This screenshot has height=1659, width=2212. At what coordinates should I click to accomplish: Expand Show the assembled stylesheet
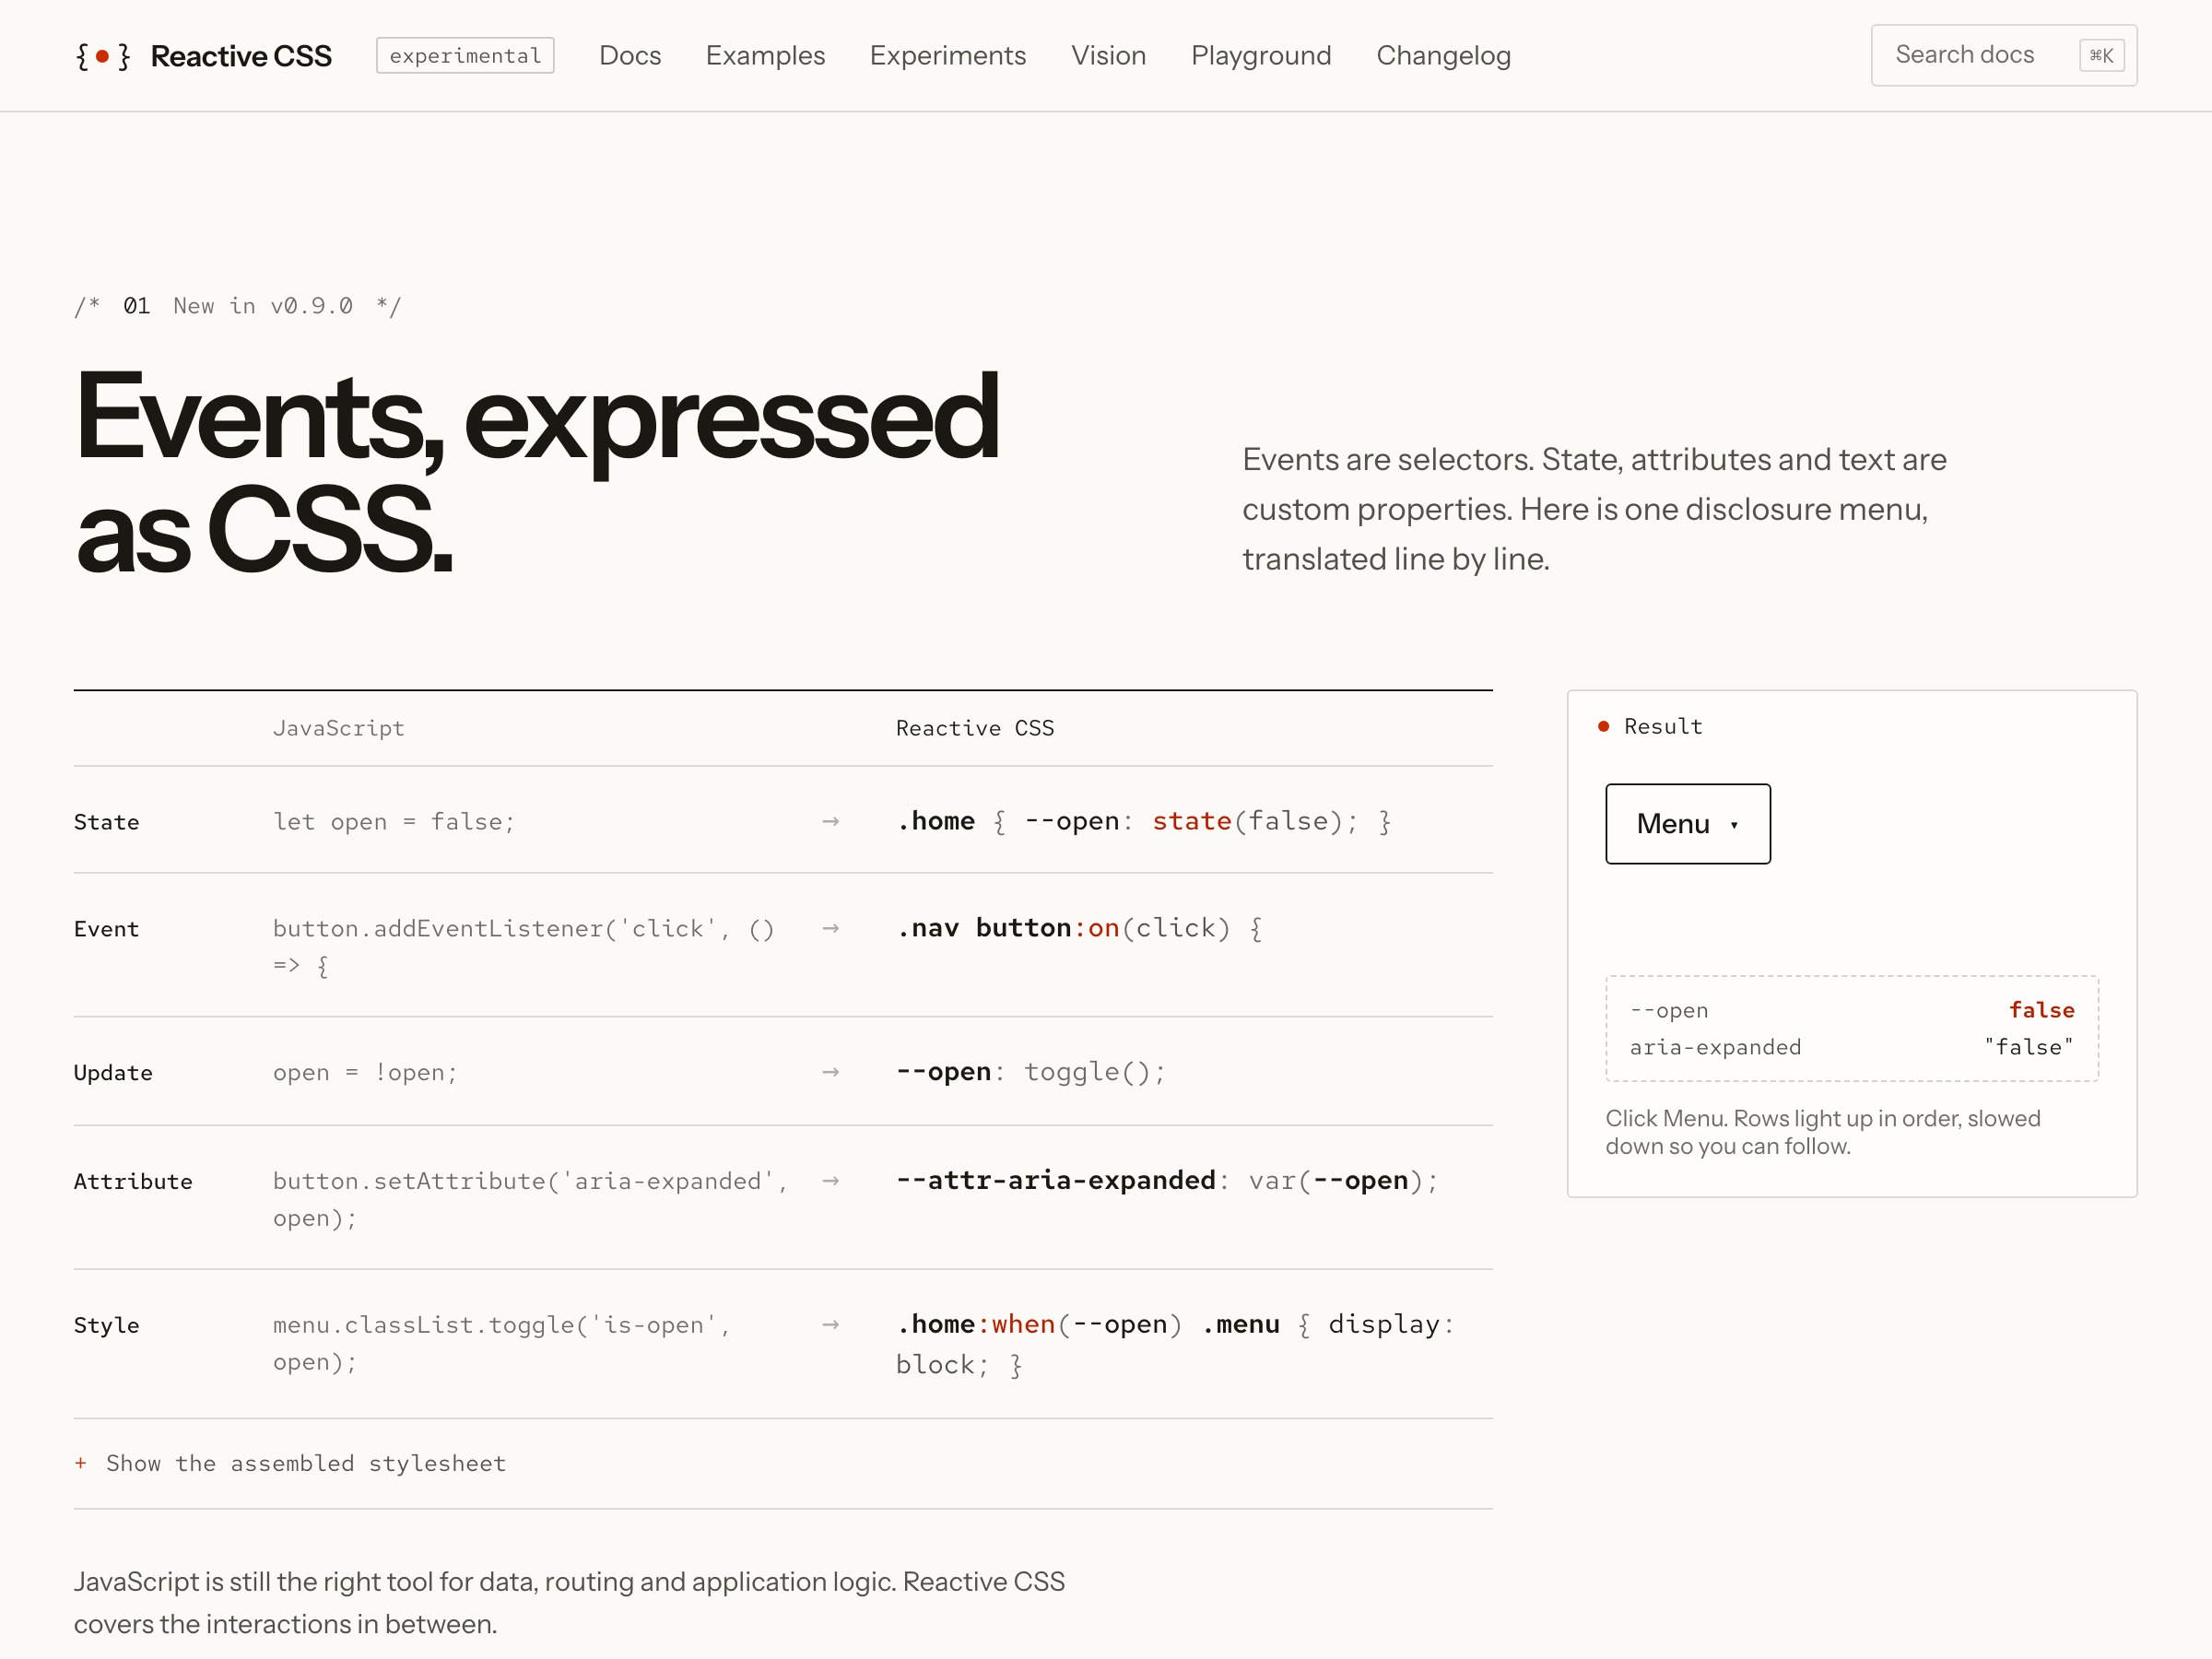pos(290,1463)
